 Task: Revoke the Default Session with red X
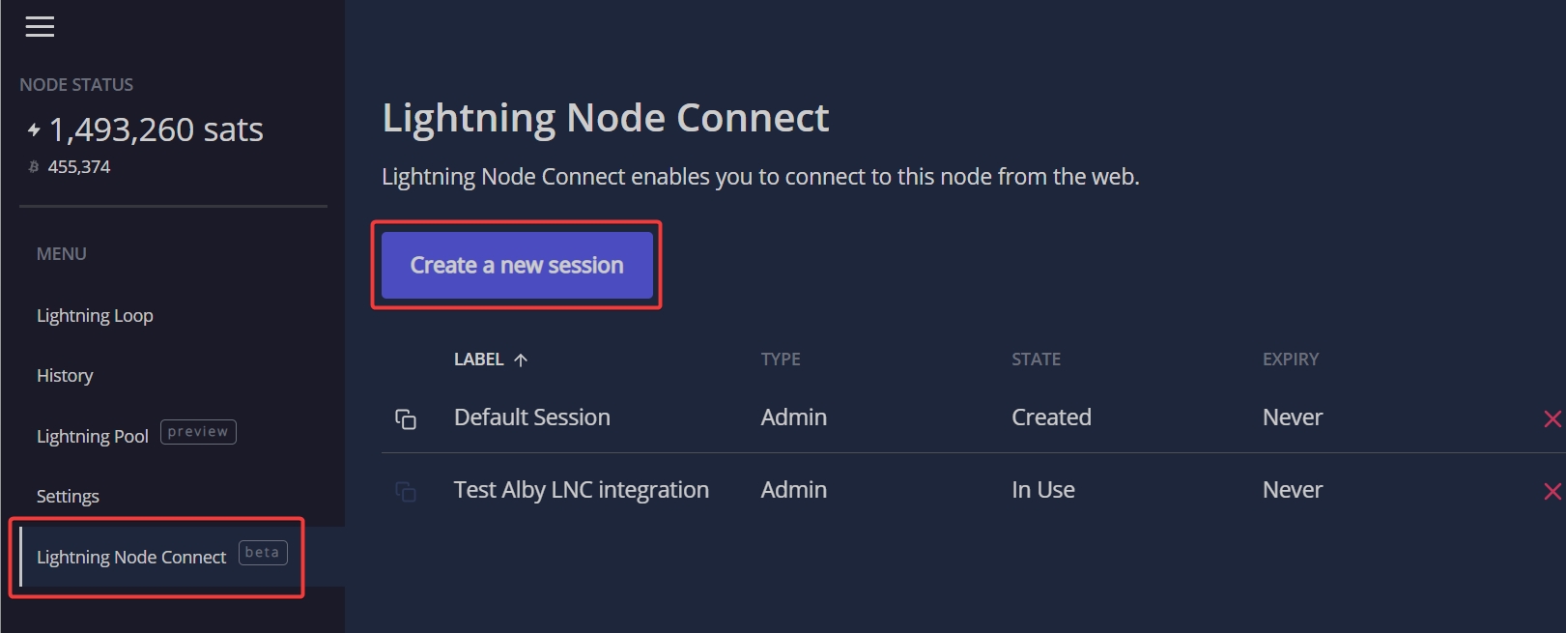tap(1552, 418)
